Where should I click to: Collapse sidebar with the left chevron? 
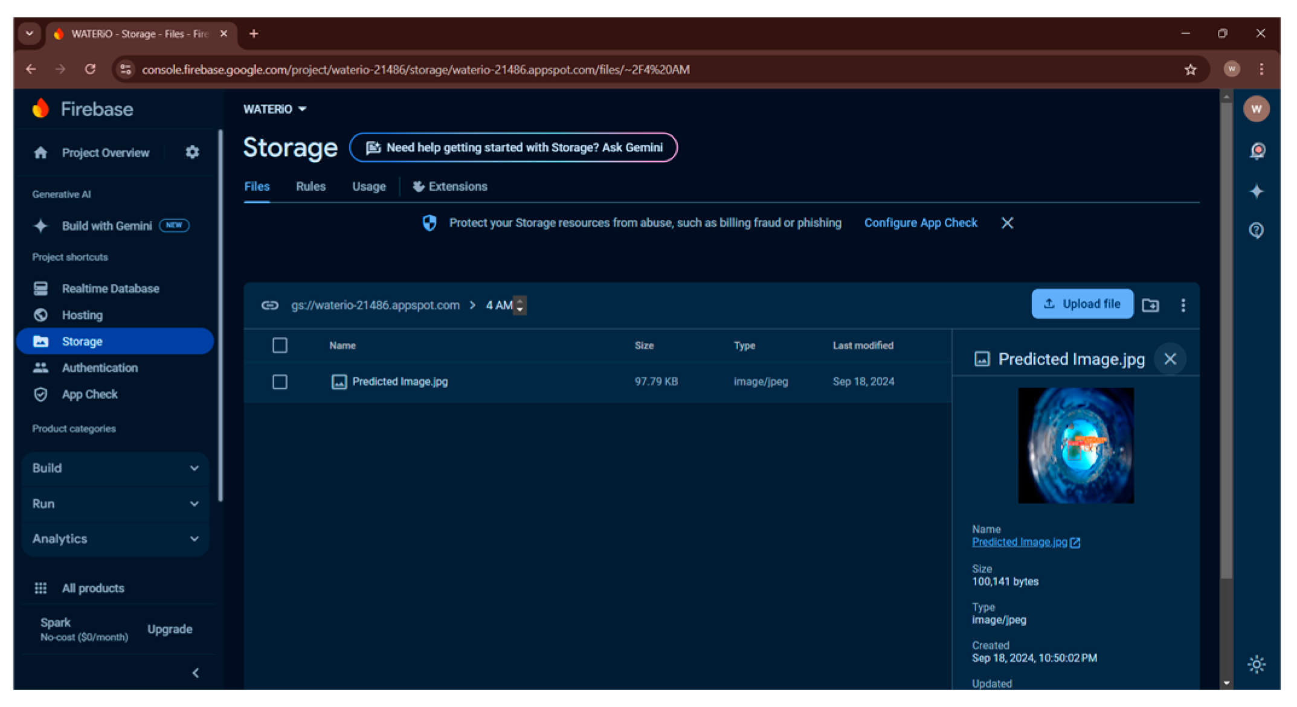coord(195,673)
